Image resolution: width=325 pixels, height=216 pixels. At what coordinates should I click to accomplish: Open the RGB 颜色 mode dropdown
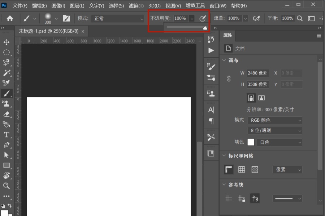[275, 120]
